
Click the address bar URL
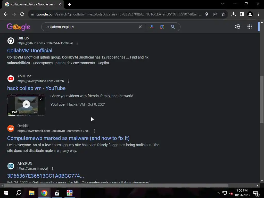tap(119, 14)
